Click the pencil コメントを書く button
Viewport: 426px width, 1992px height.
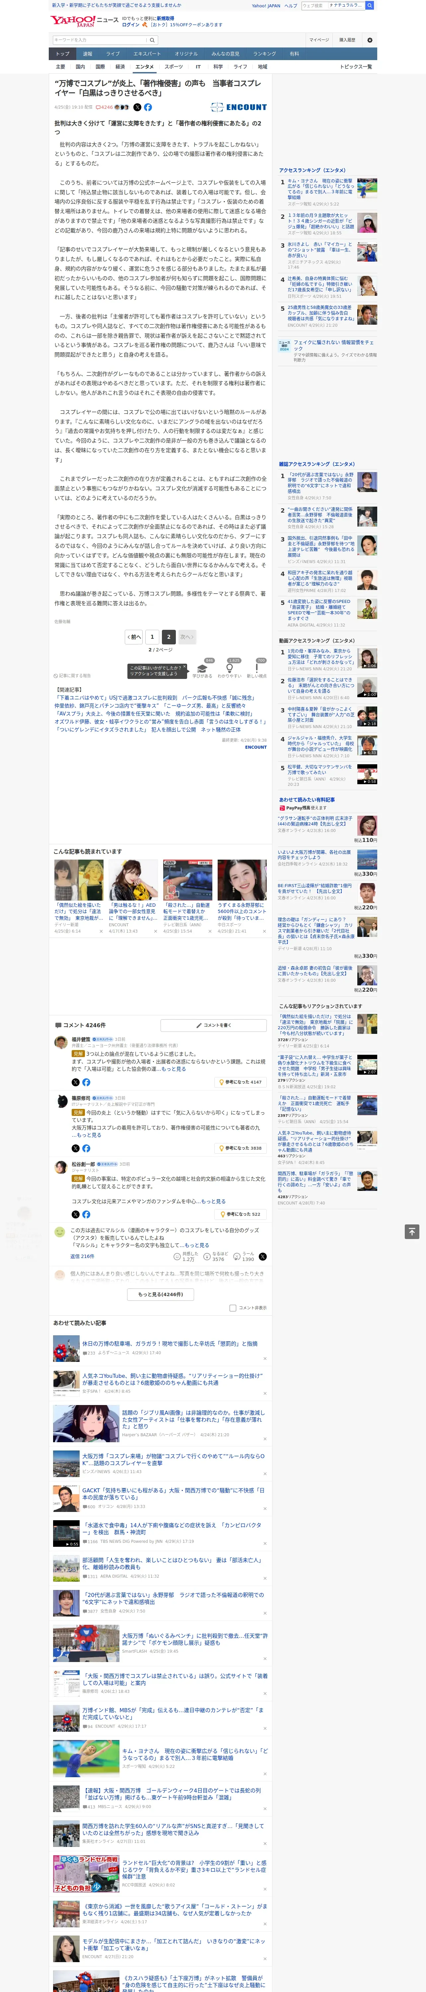[213, 1026]
